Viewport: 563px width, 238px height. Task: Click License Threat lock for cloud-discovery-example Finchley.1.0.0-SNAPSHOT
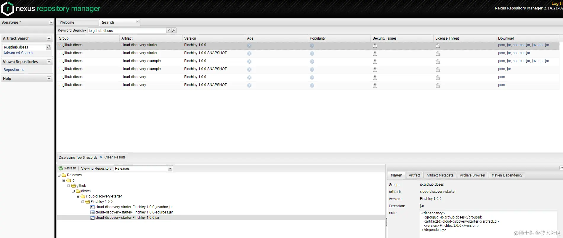(x=438, y=69)
